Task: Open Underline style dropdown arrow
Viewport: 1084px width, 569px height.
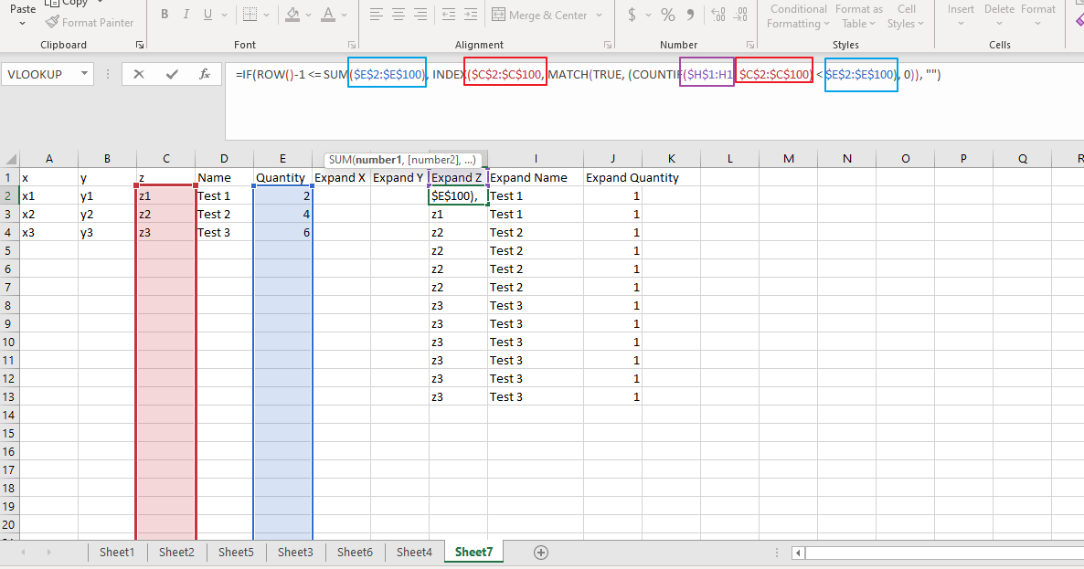Action: pyautogui.click(x=225, y=15)
